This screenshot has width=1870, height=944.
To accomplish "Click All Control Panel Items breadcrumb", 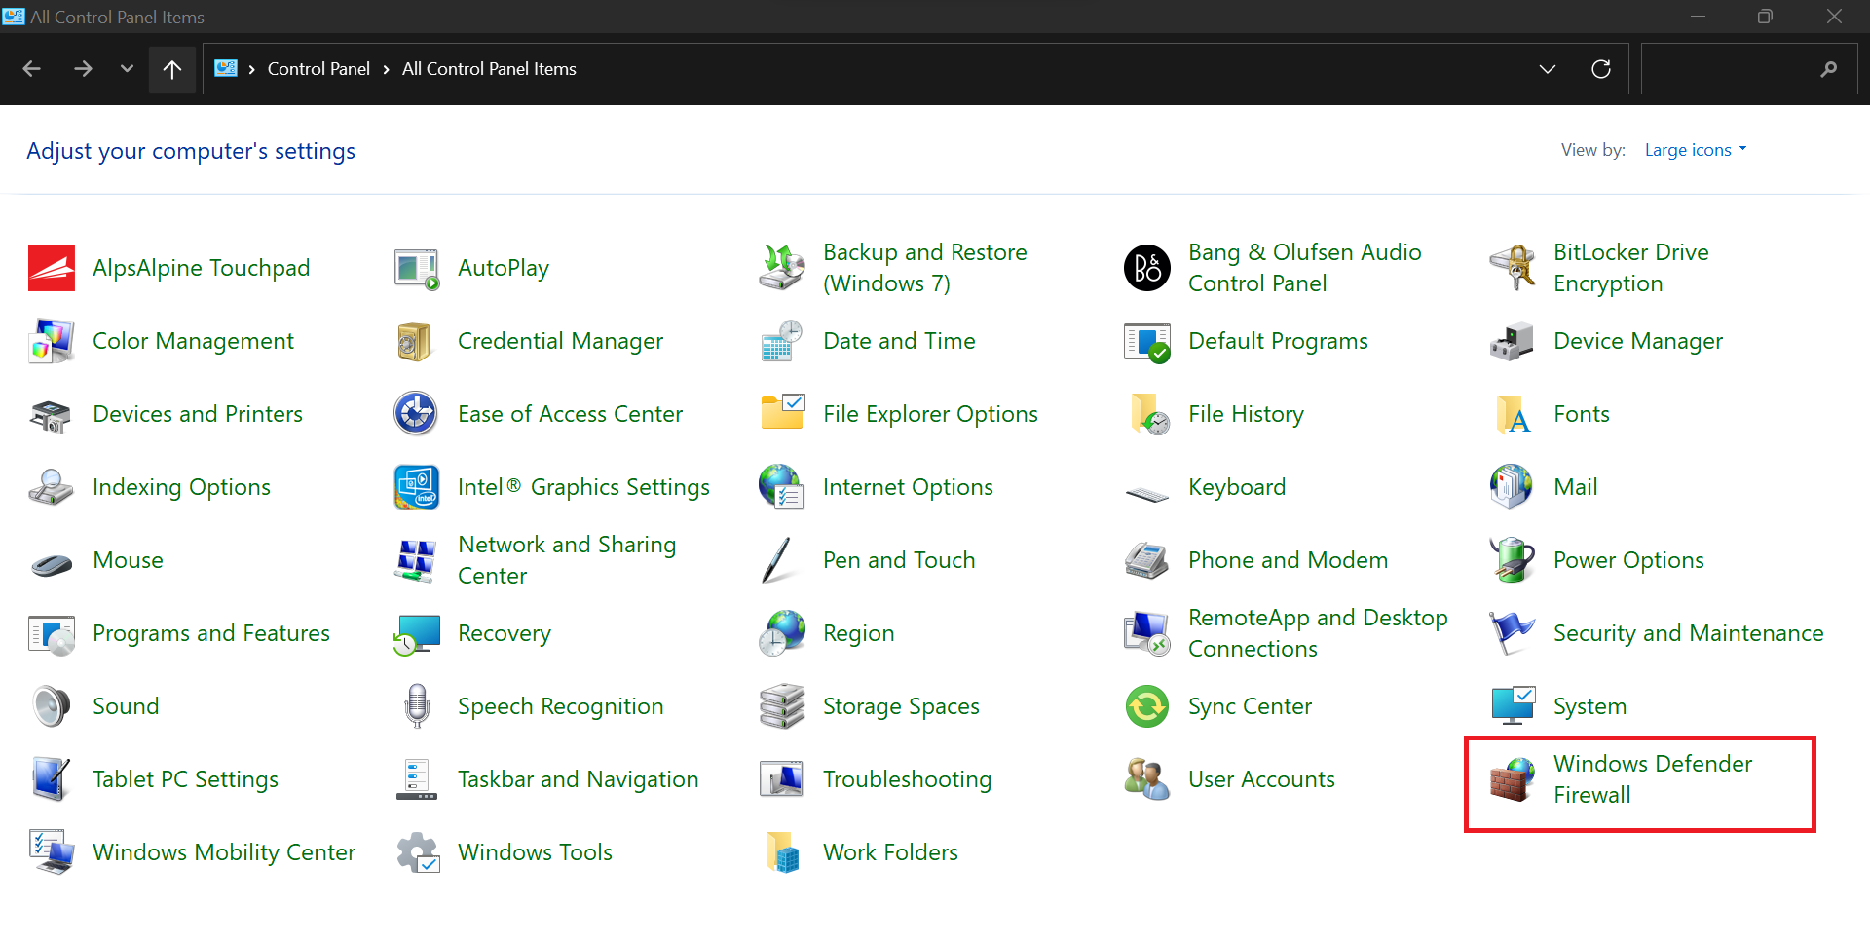I will pos(489,69).
